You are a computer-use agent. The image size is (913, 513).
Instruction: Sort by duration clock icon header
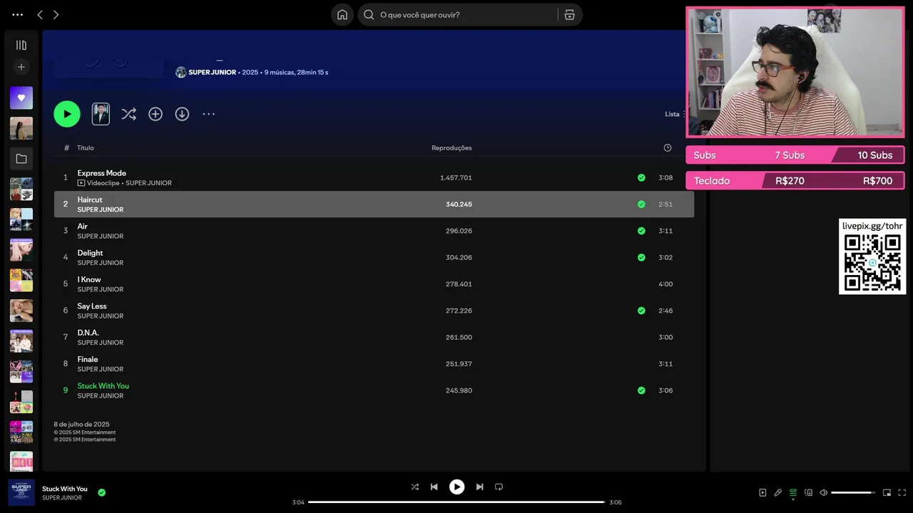(x=668, y=147)
